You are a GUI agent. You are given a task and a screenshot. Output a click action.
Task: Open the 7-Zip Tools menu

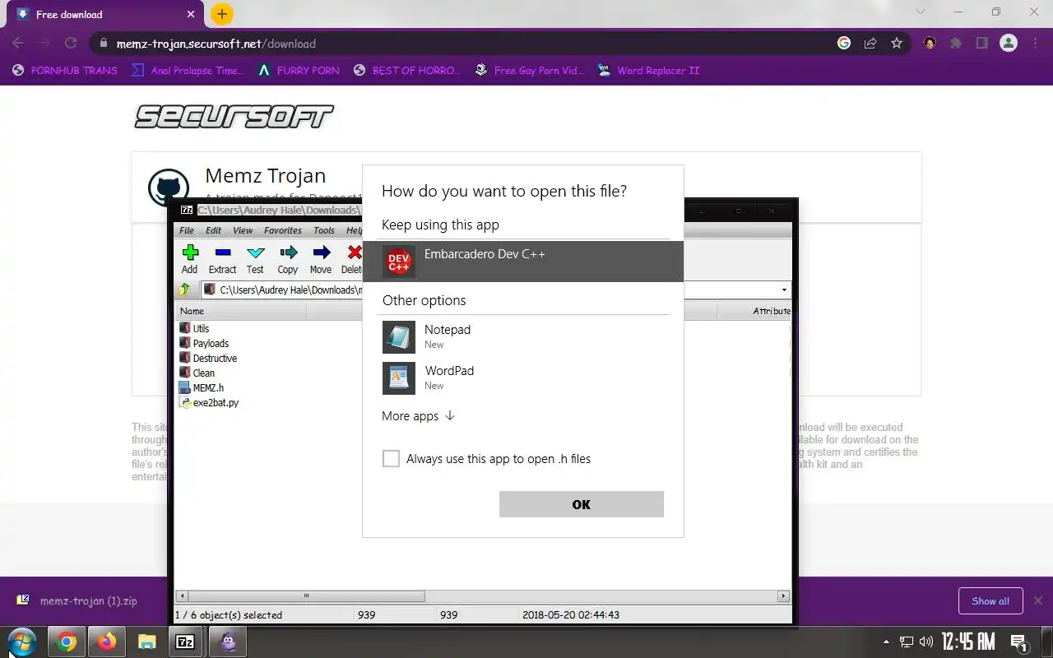tap(324, 230)
